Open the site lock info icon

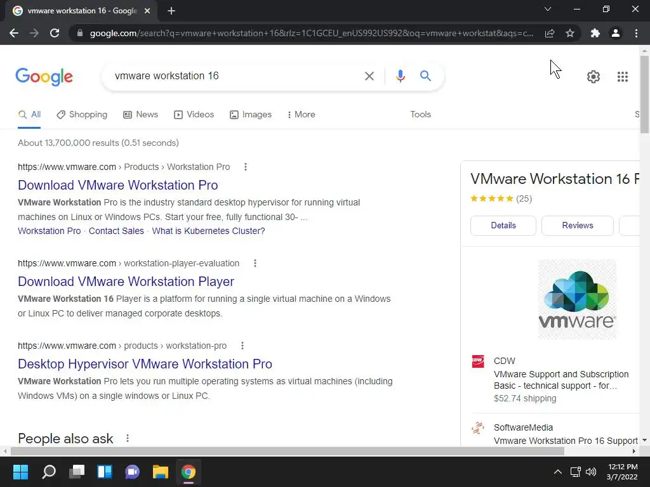point(80,33)
